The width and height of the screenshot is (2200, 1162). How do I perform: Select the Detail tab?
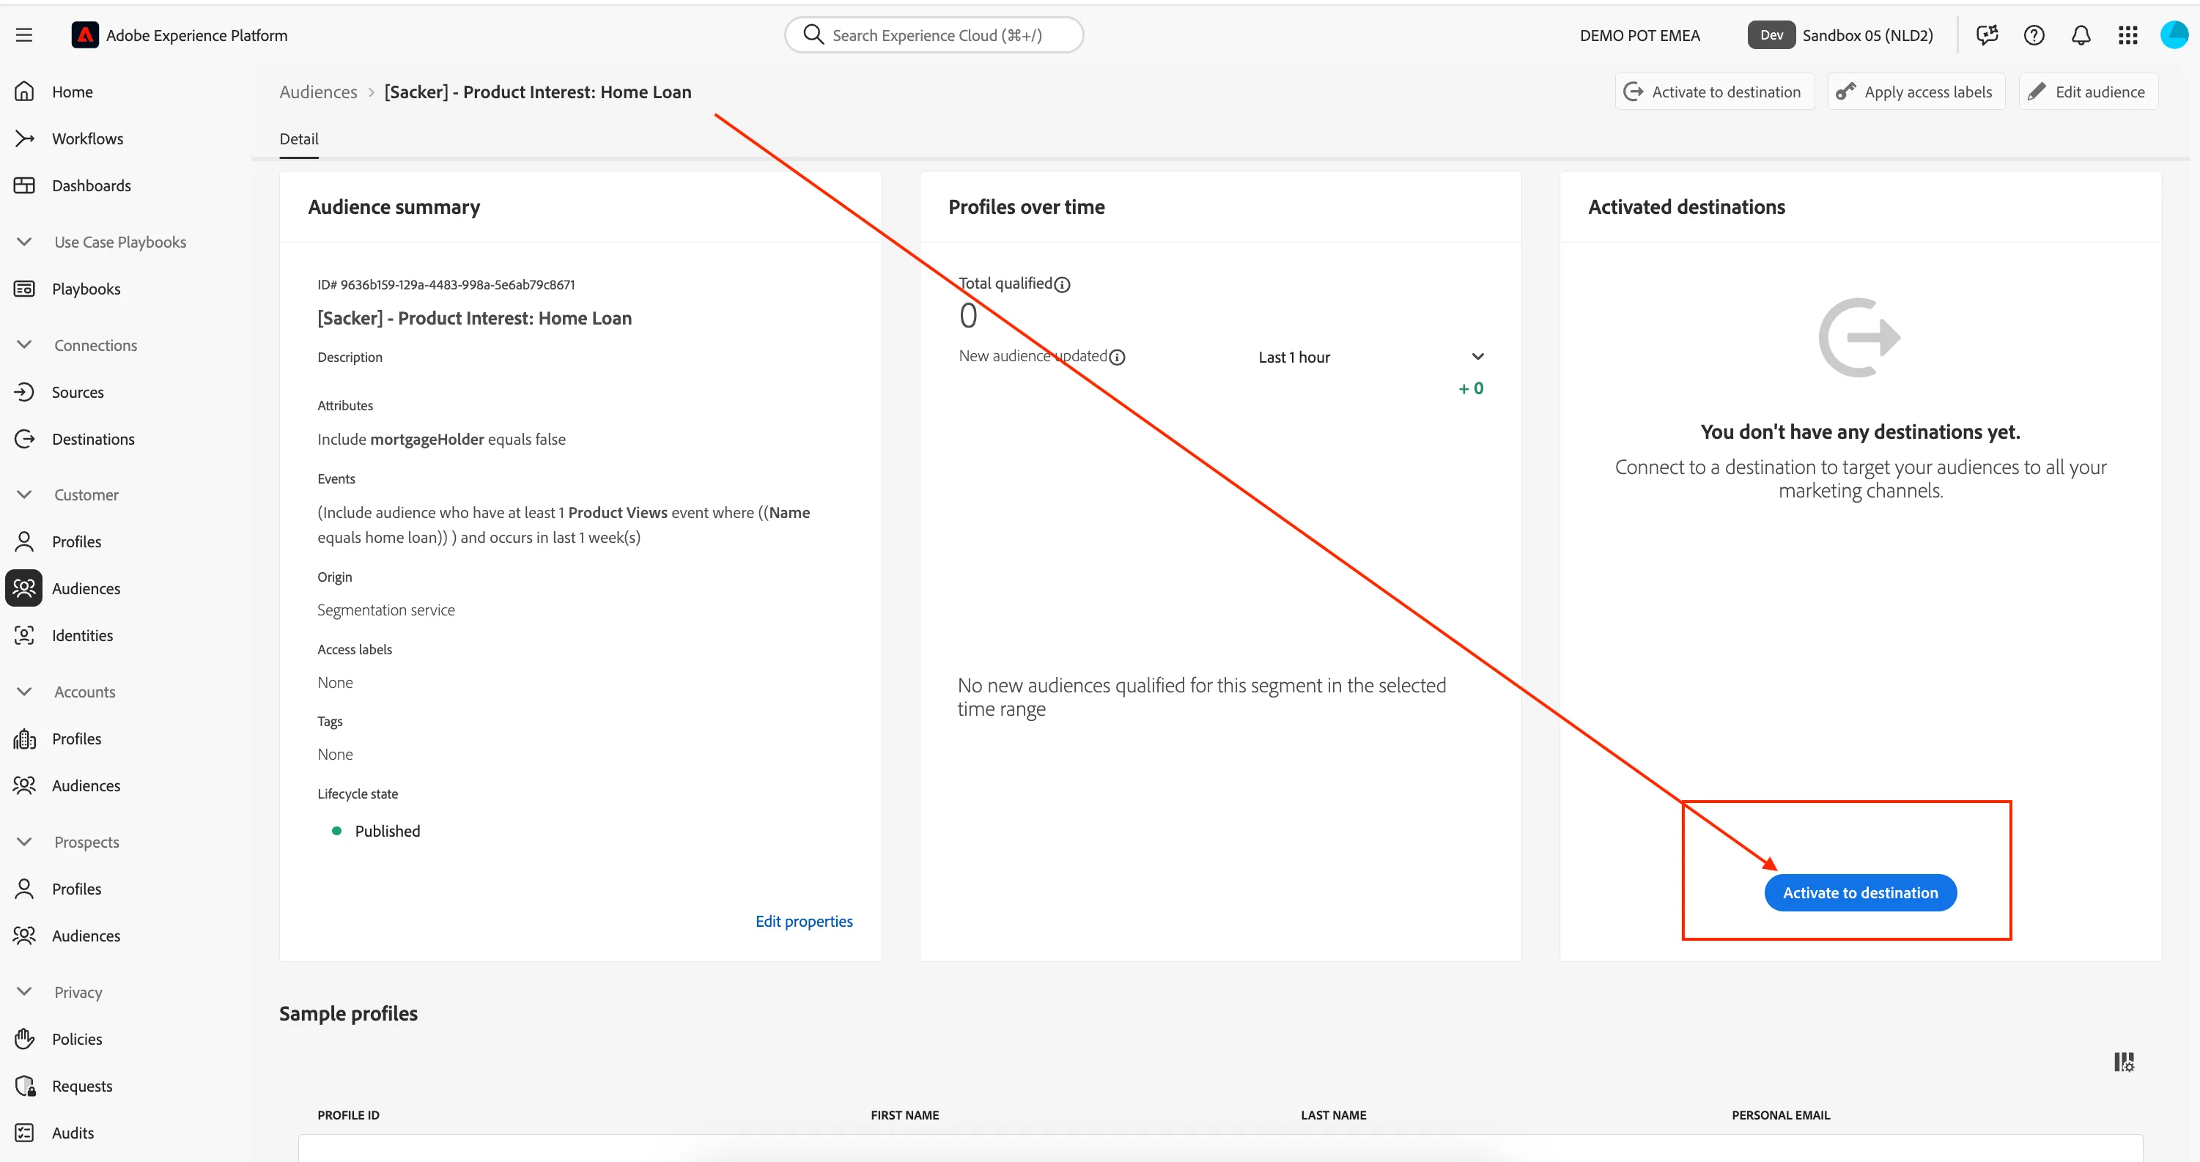pos(299,138)
